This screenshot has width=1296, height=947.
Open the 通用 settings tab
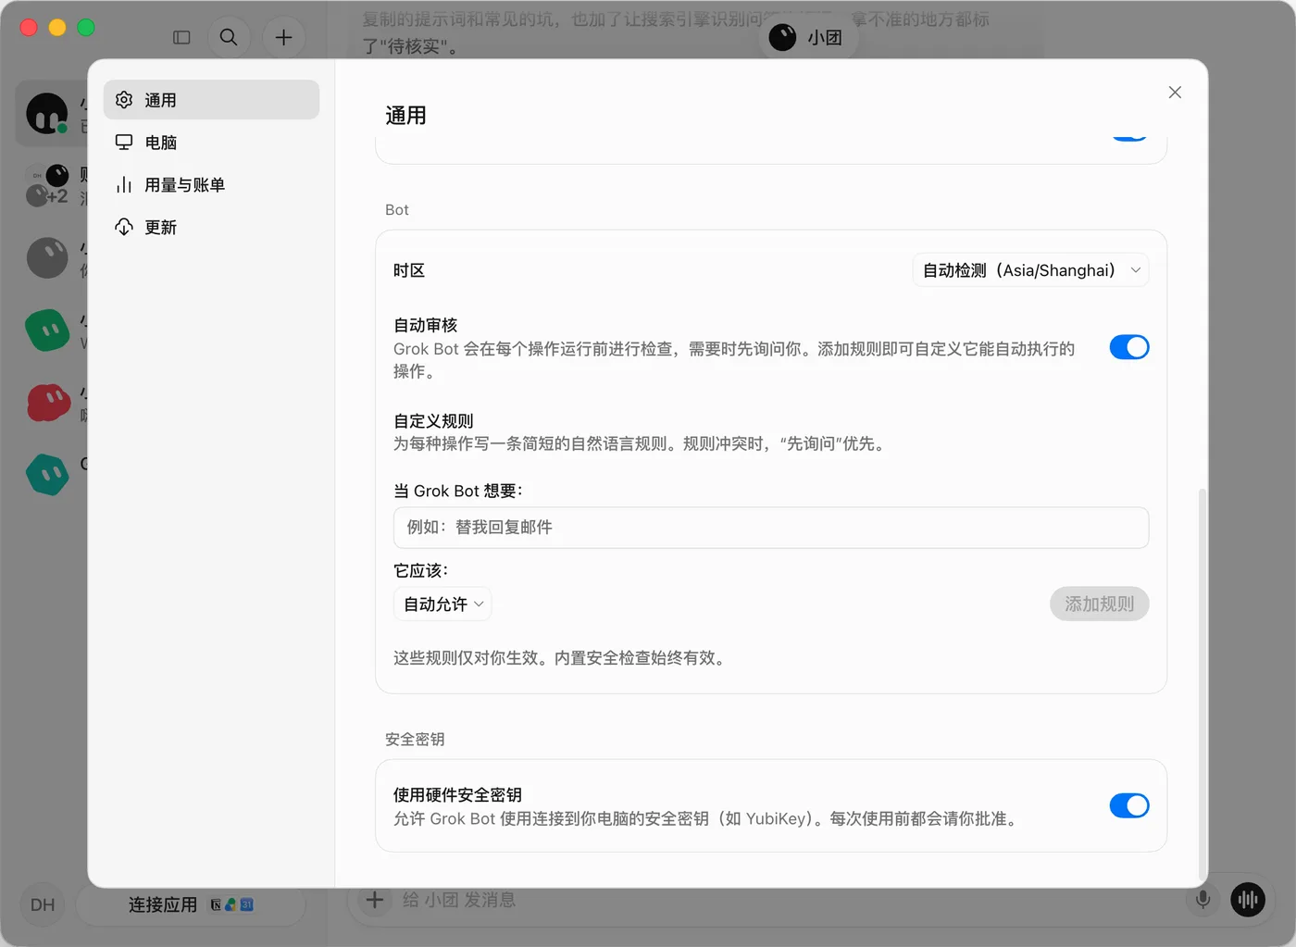coord(211,100)
